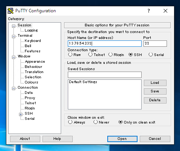Click the Help button
The height and width of the screenshot is (151, 180).
pyautogui.click(x=57, y=139)
